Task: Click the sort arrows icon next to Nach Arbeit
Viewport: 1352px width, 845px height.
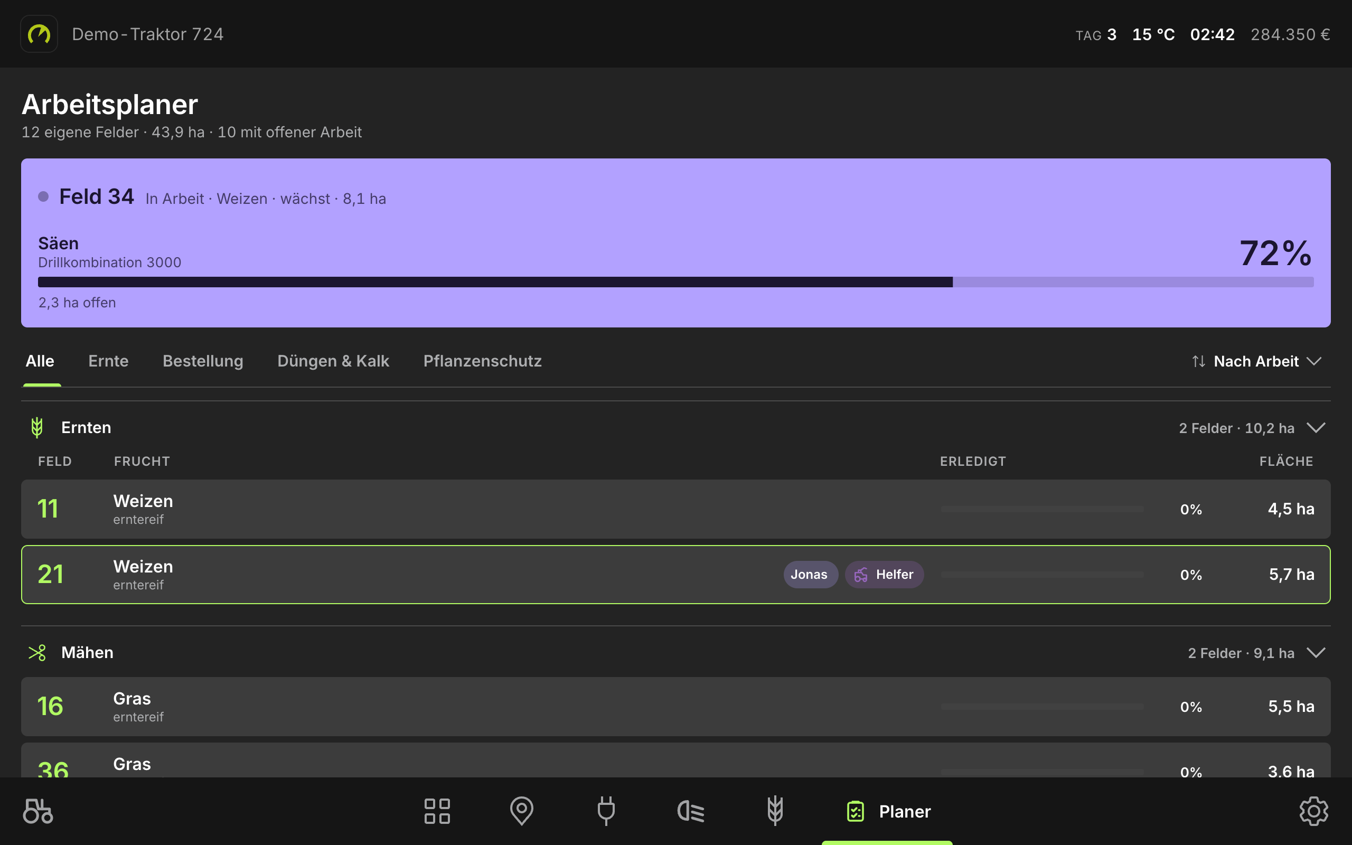Action: pos(1198,362)
